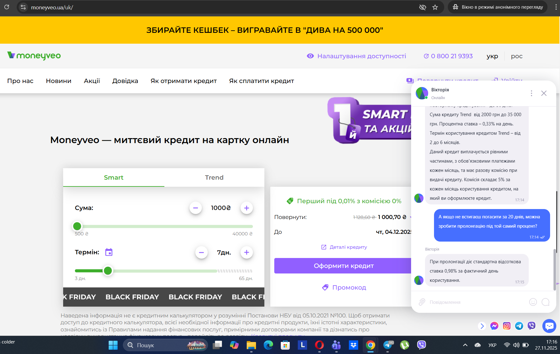Click the chat send bubble icon
560x354 pixels.
545,302
